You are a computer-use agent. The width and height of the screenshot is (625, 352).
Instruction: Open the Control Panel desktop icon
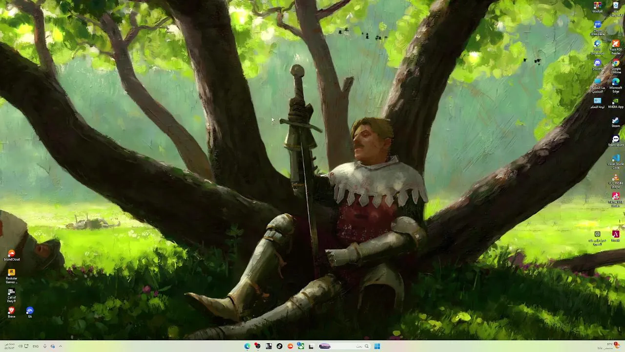597,103
